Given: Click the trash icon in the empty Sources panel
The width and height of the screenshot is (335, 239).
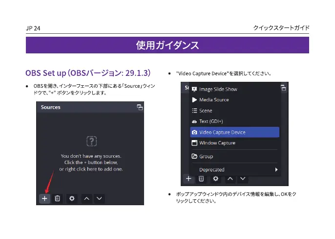Looking at the screenshot, I should pos(58,198).
